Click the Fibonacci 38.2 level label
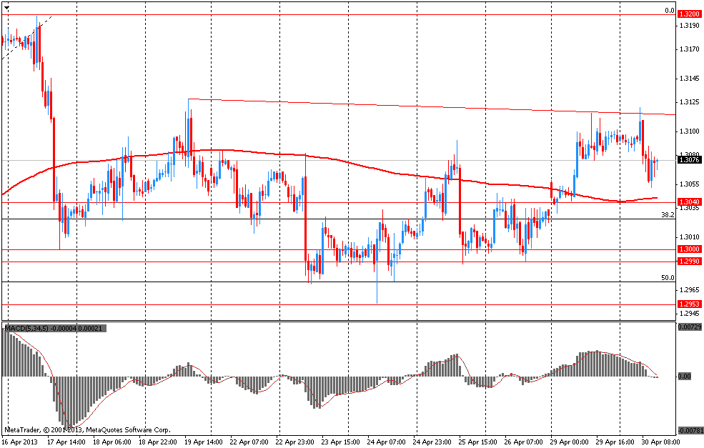 point(668,215)
